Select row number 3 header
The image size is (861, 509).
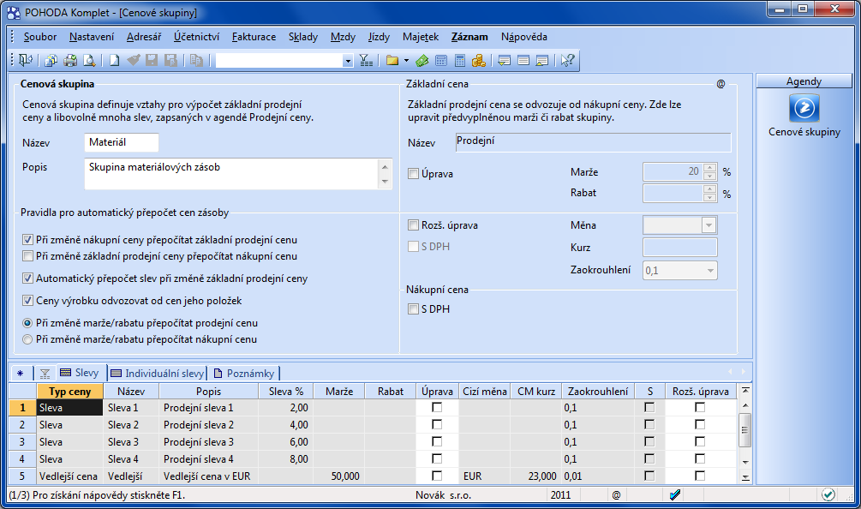click(x=22, y=442)
